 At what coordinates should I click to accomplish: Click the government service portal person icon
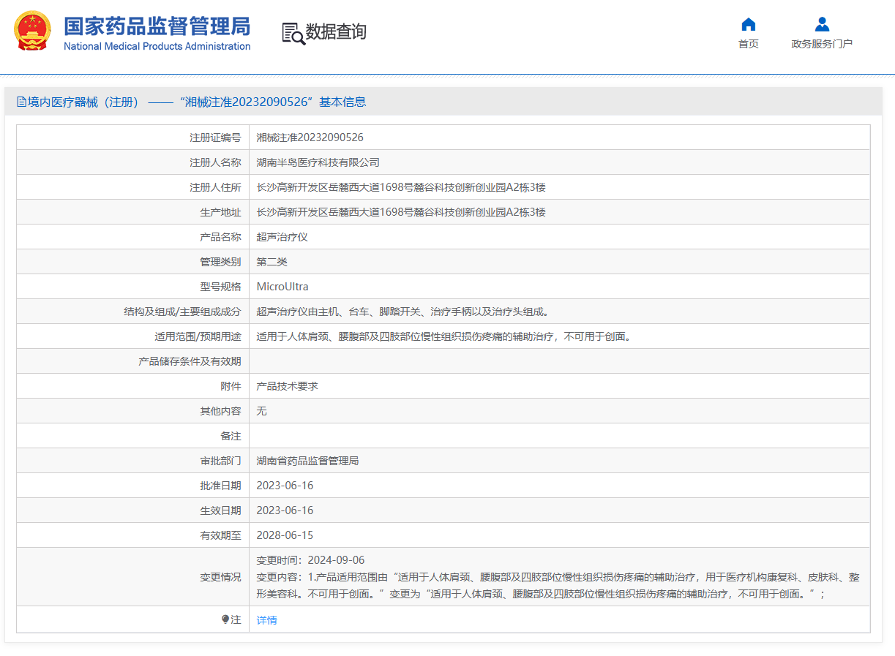pos(822,24)
